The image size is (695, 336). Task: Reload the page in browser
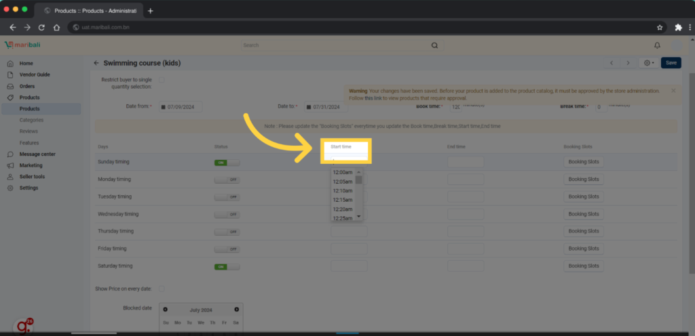tap(41, 27)
